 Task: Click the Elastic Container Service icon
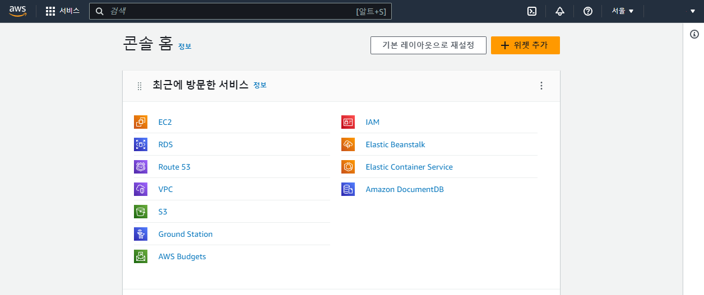(348, 167)
